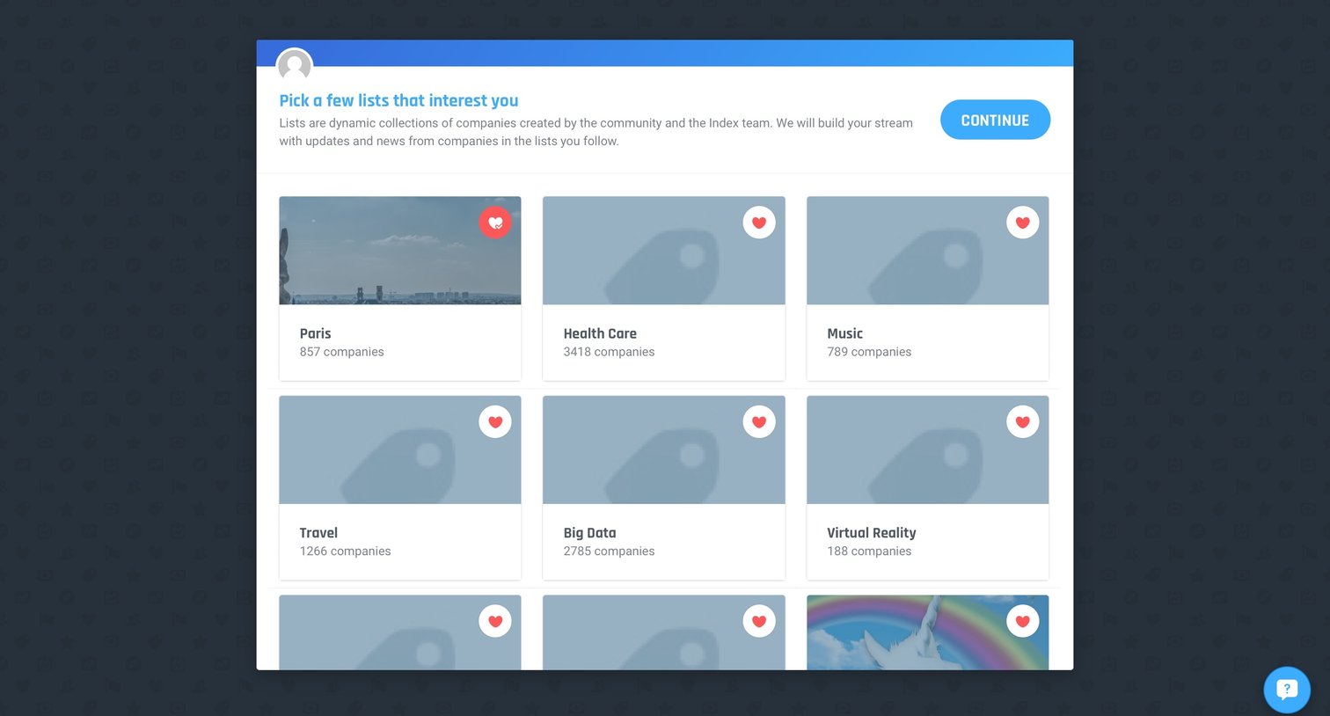This screenshot has width=1330, height=716.
Task: Click the Health Care list title
Action: pos(600,333)
